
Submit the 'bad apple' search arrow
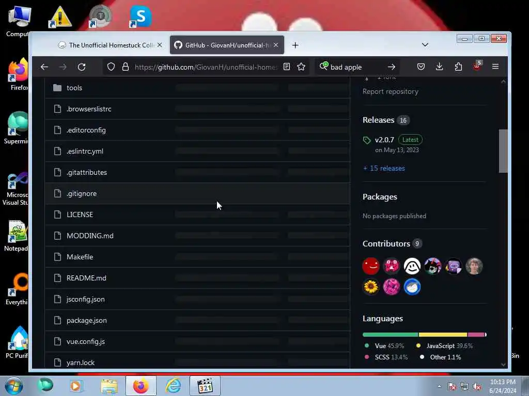point(392,67)
